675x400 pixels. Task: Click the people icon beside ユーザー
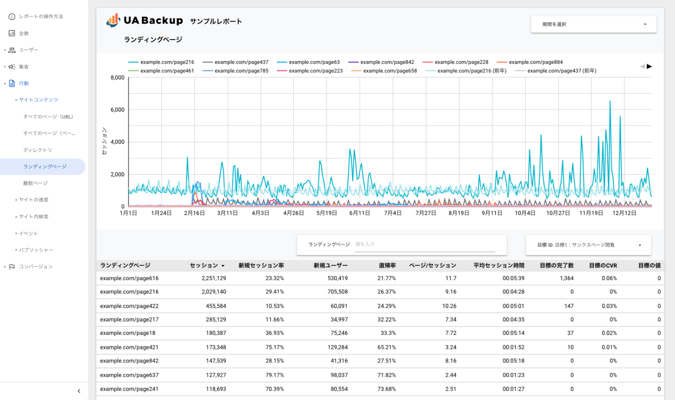click(12, 50)
